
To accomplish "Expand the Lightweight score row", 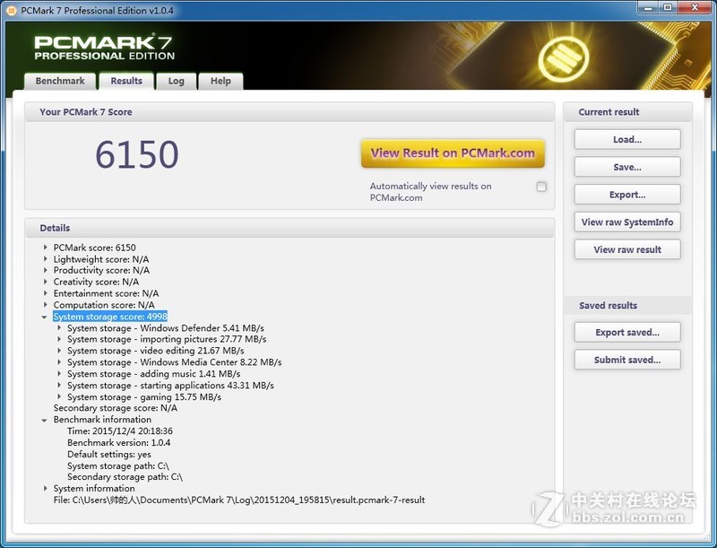I will [x=46, y=259].
